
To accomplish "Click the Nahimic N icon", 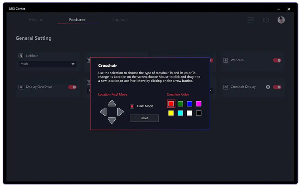I will 21,55.
